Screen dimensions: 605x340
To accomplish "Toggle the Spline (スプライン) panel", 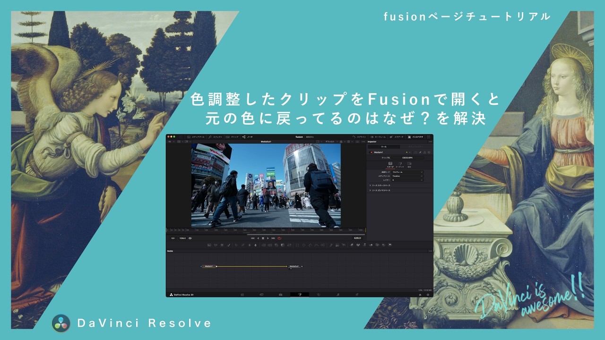I will (359, 137).
